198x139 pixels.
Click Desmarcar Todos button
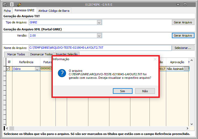41,54
